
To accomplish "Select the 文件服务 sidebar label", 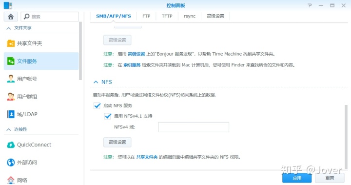I will pyautogui.click(x=27, y=61).
